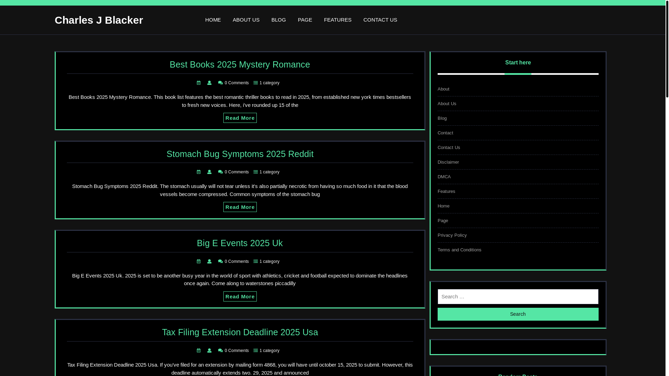Go to BLOG in the top navigation

(279, 20)
